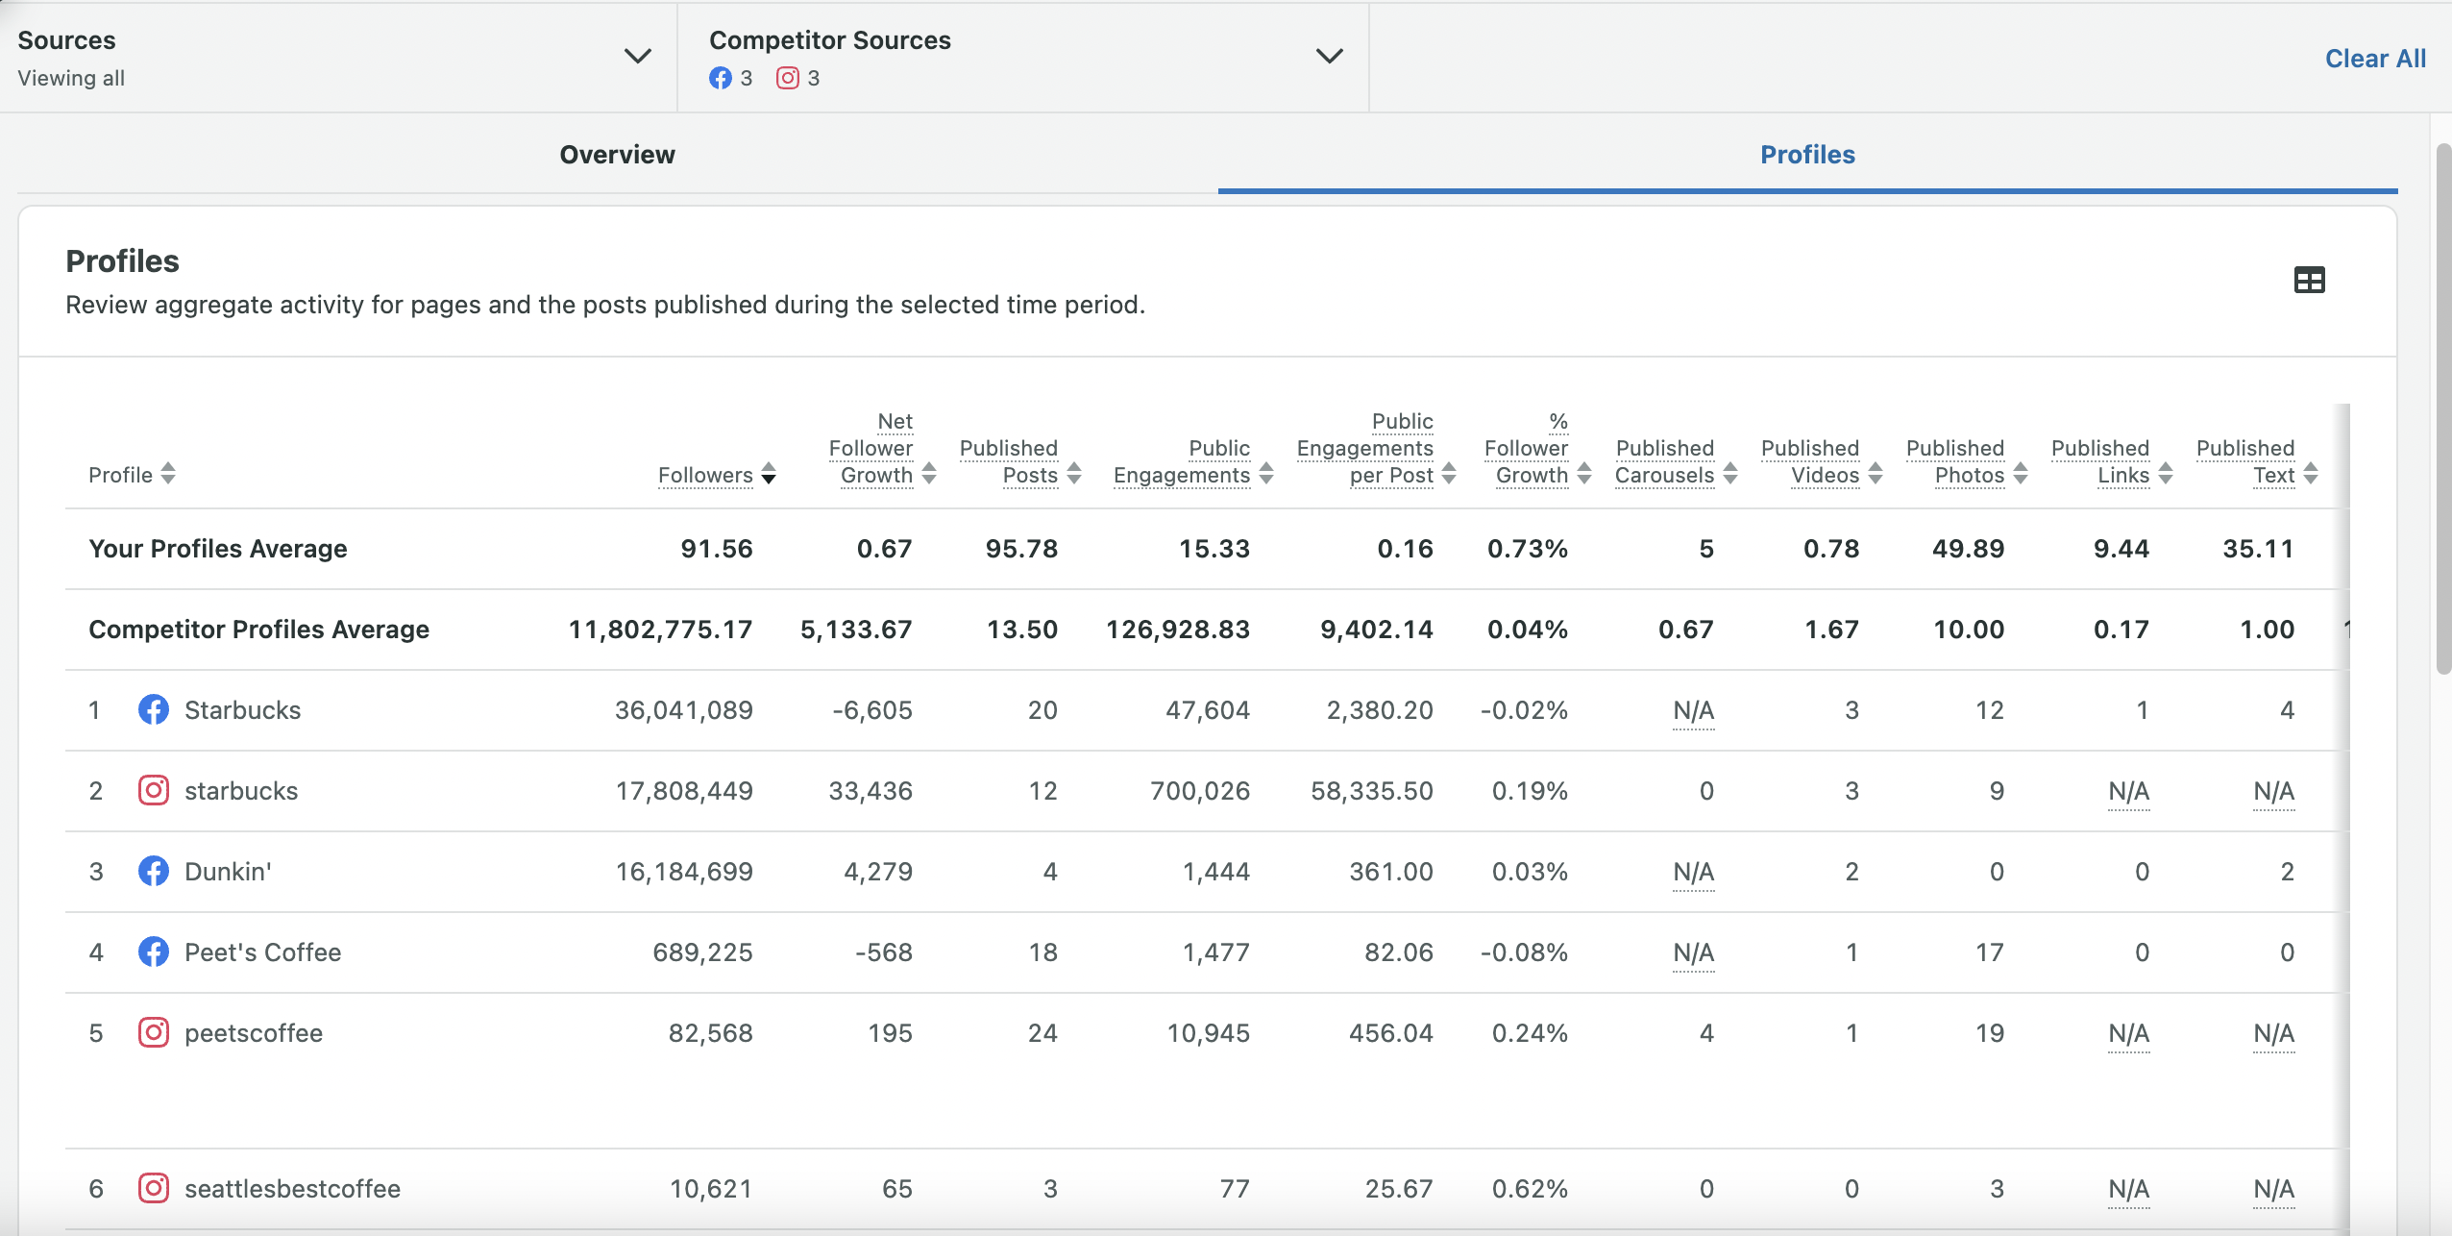The width and height of the screenshot is (2452, 1236).
Task: Click the Facebook icon beside Starbucks
Action: tap(154, 709)
